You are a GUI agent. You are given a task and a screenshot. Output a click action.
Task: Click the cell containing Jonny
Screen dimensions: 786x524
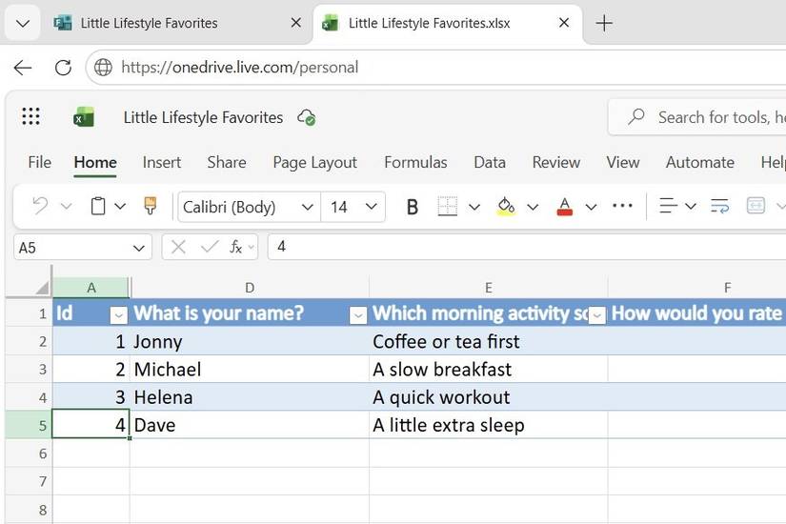tap(249, 341)
